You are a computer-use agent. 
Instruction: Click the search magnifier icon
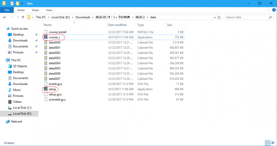coord(270,17)
